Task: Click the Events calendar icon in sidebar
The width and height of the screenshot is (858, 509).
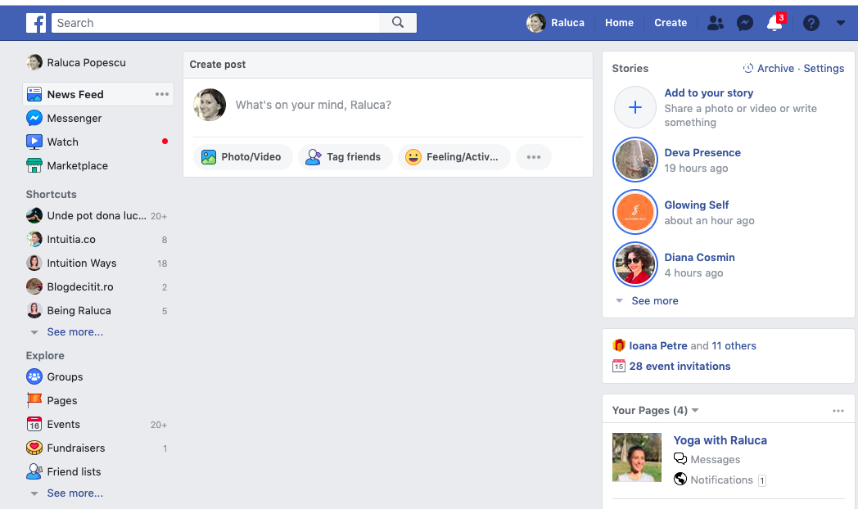Action: coord(34,424)
